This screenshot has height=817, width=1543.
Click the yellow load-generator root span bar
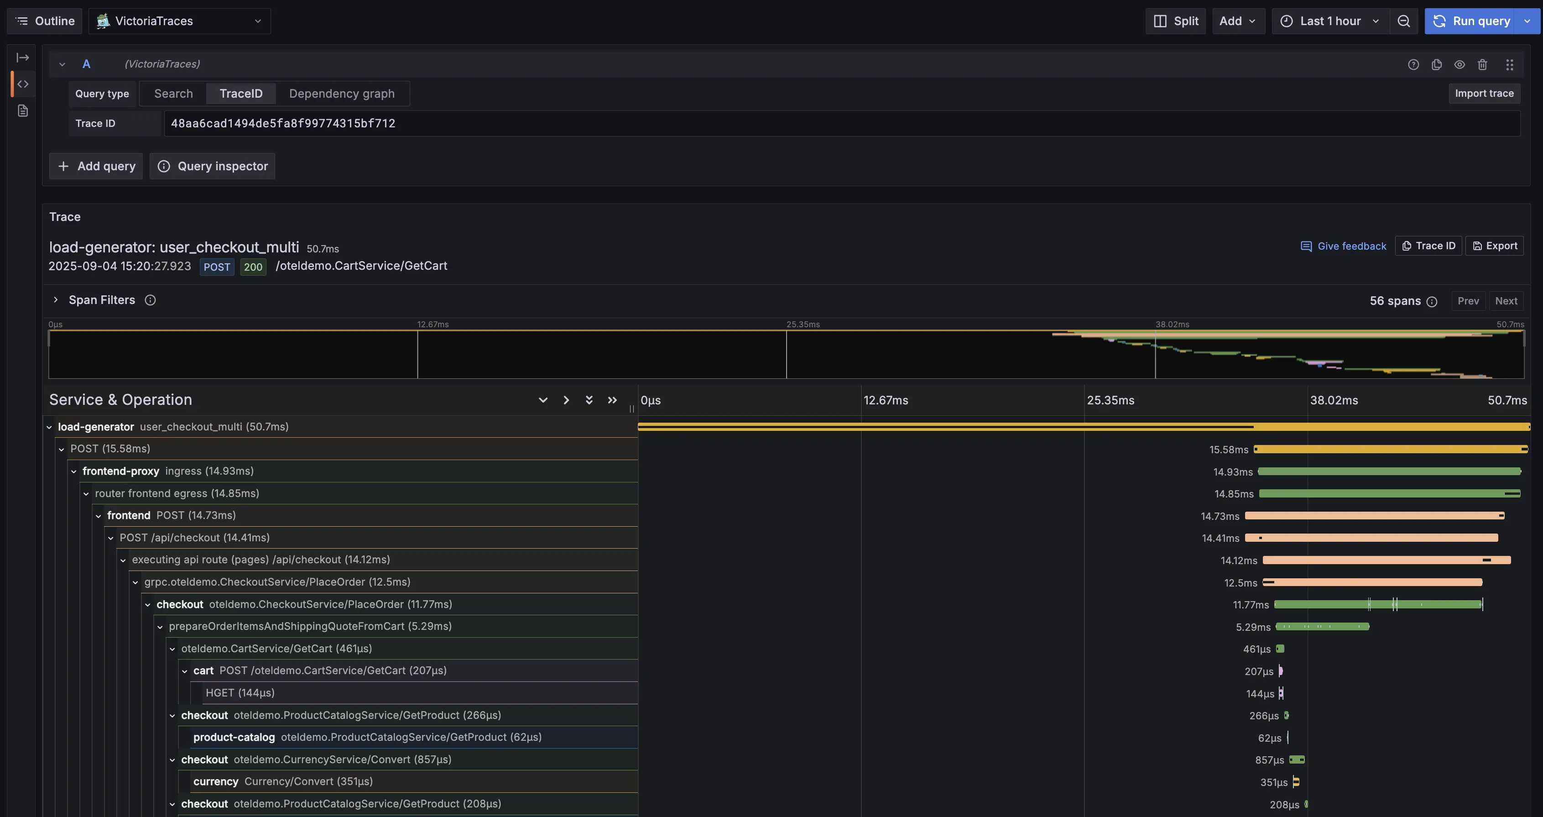pyautogui.click(x=1084, y=427)
